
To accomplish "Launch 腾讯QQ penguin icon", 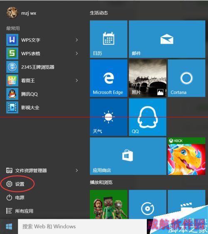I will [x=12, y=94].
